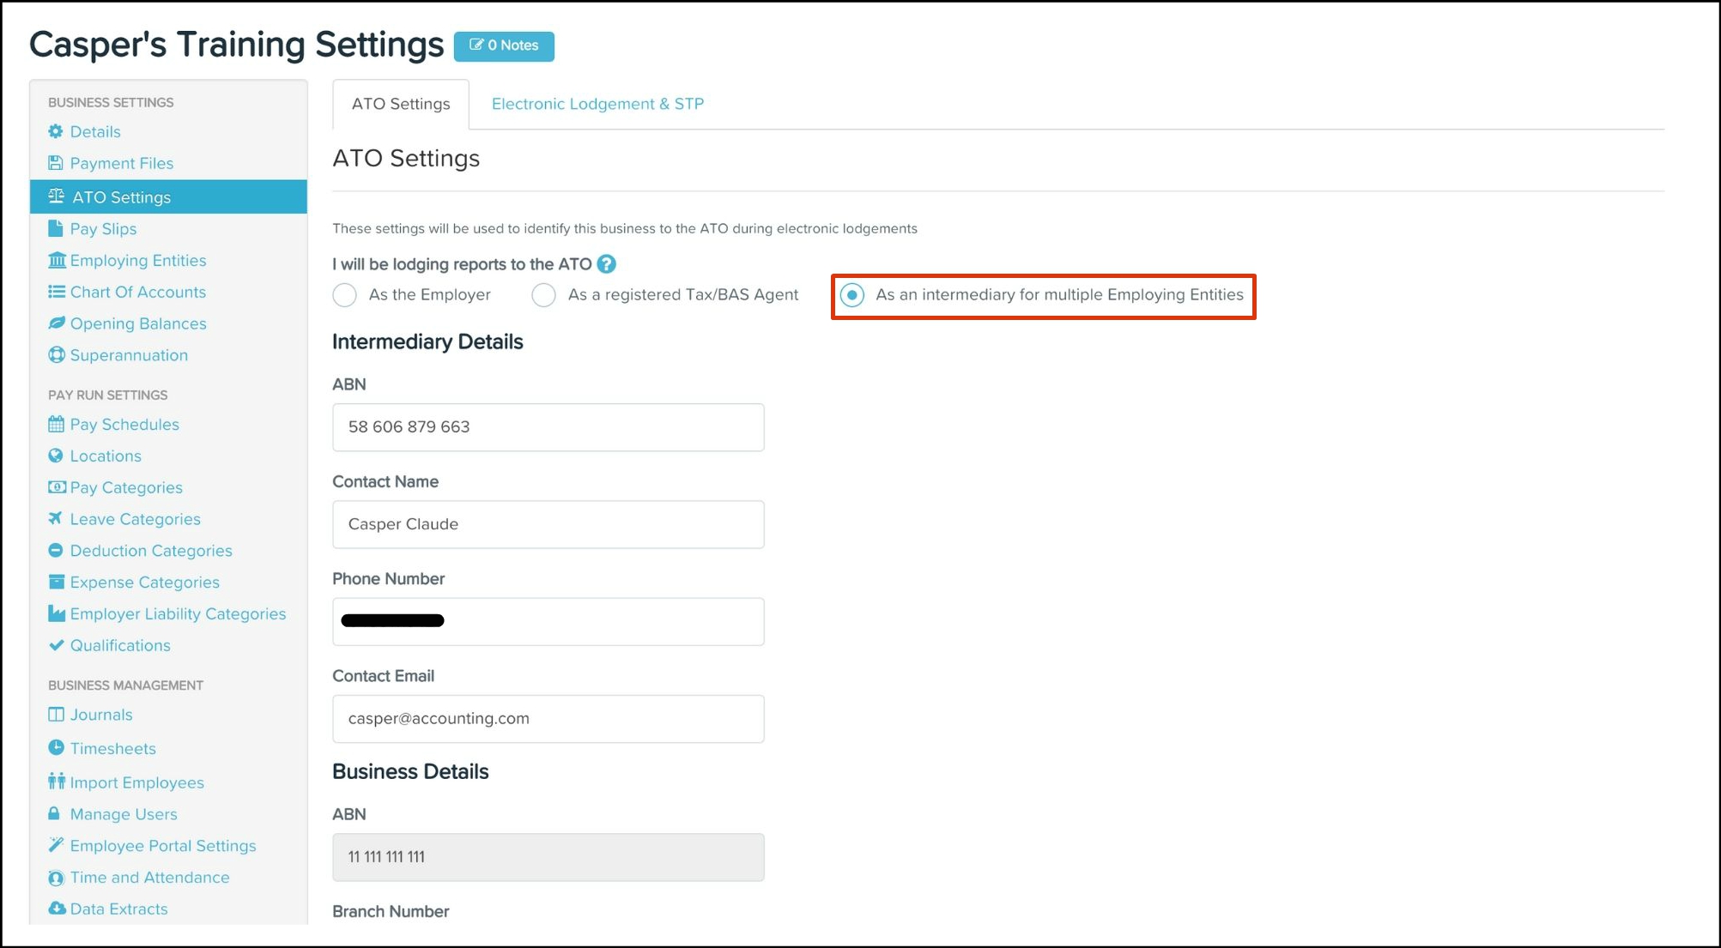Go to Superannuation settings link
1721x948 pixels.
point(129,355)
